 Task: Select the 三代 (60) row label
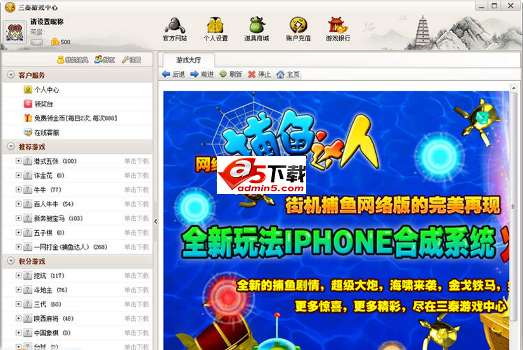coord(48,304)
